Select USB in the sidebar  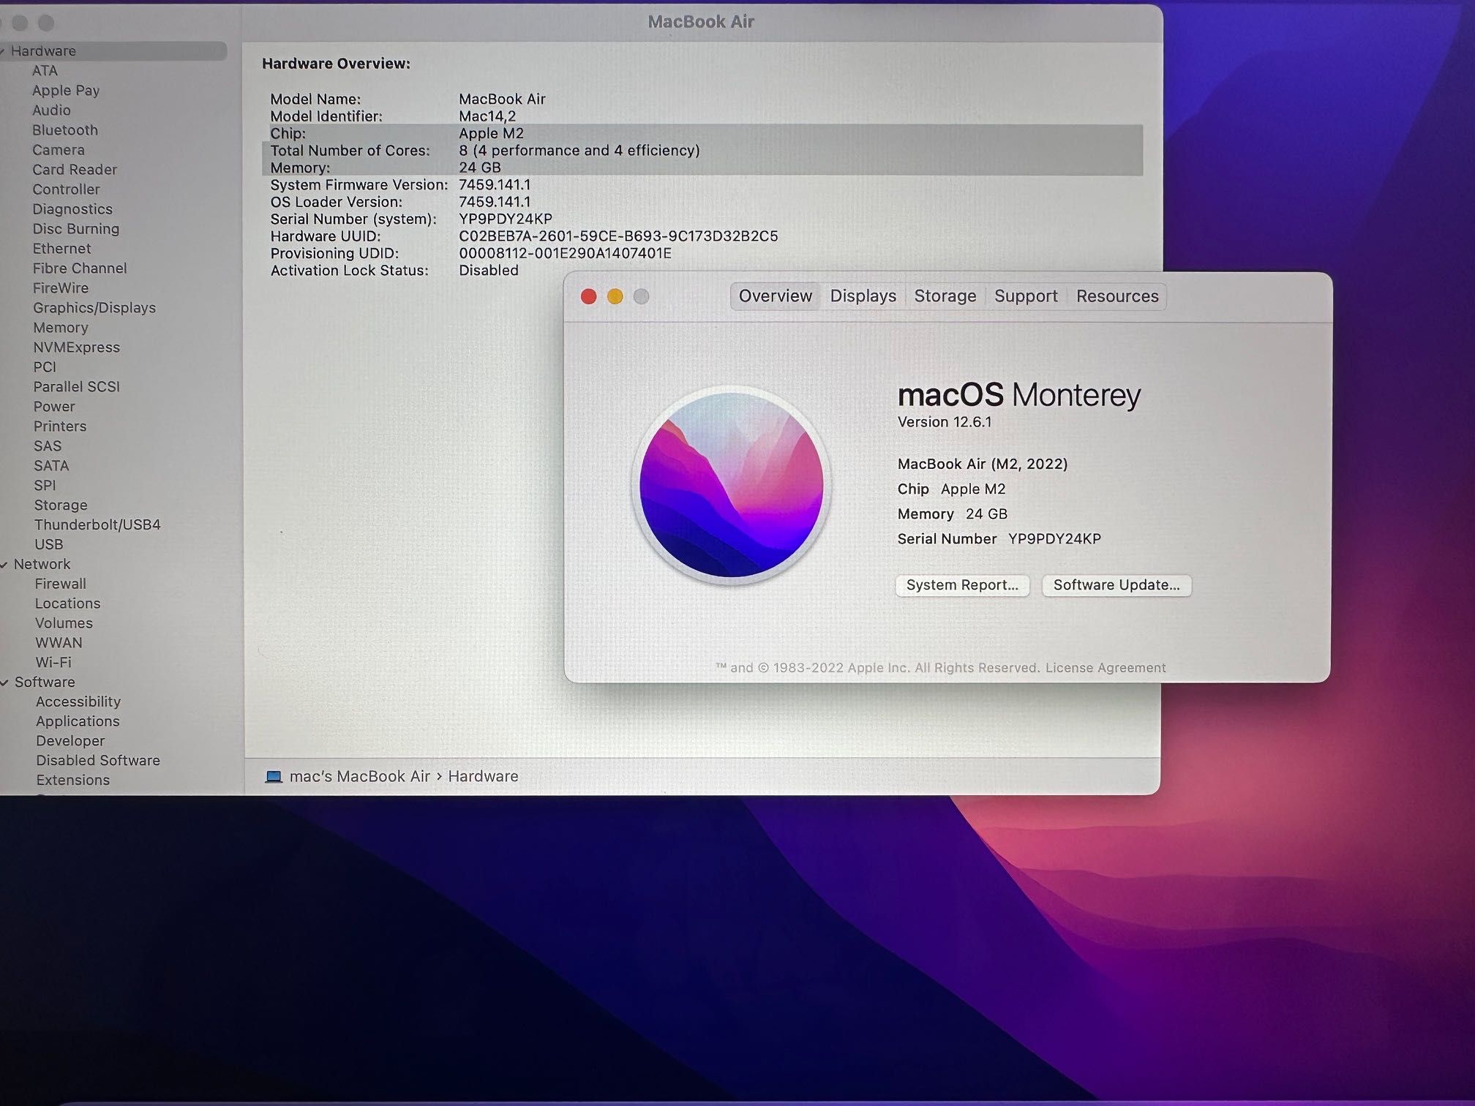[x=49, y=545]
